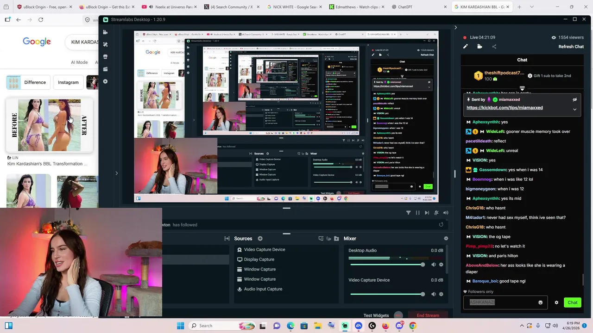
Task: Switch to NICK WHITE Google Search tab
Action: [294, 7]
